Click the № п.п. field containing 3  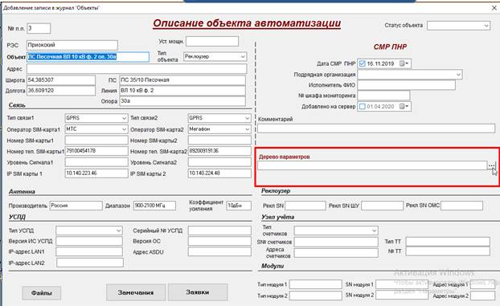pos(39,28)
